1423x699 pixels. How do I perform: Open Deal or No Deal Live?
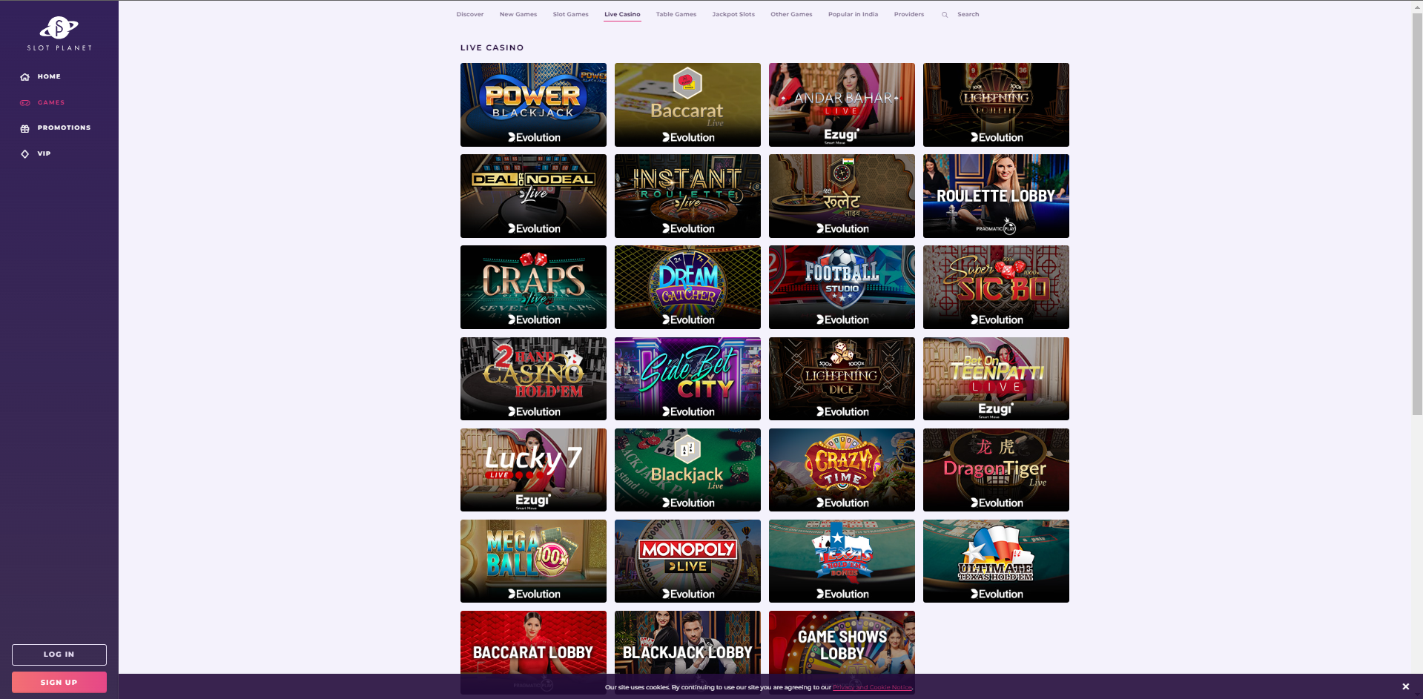coord(533,196)
